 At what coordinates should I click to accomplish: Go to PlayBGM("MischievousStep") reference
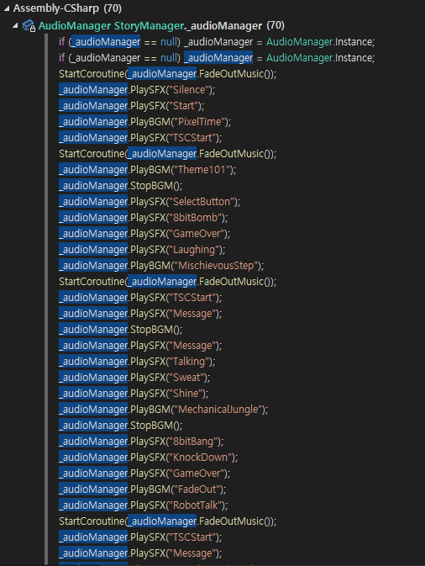[x=161, y=265]
